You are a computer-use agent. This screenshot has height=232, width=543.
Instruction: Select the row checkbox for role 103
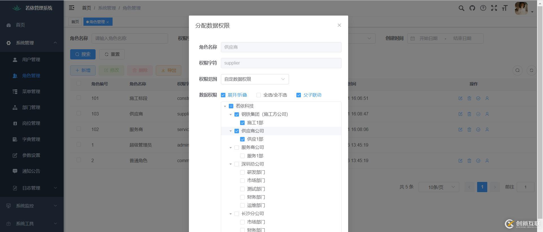79,113
